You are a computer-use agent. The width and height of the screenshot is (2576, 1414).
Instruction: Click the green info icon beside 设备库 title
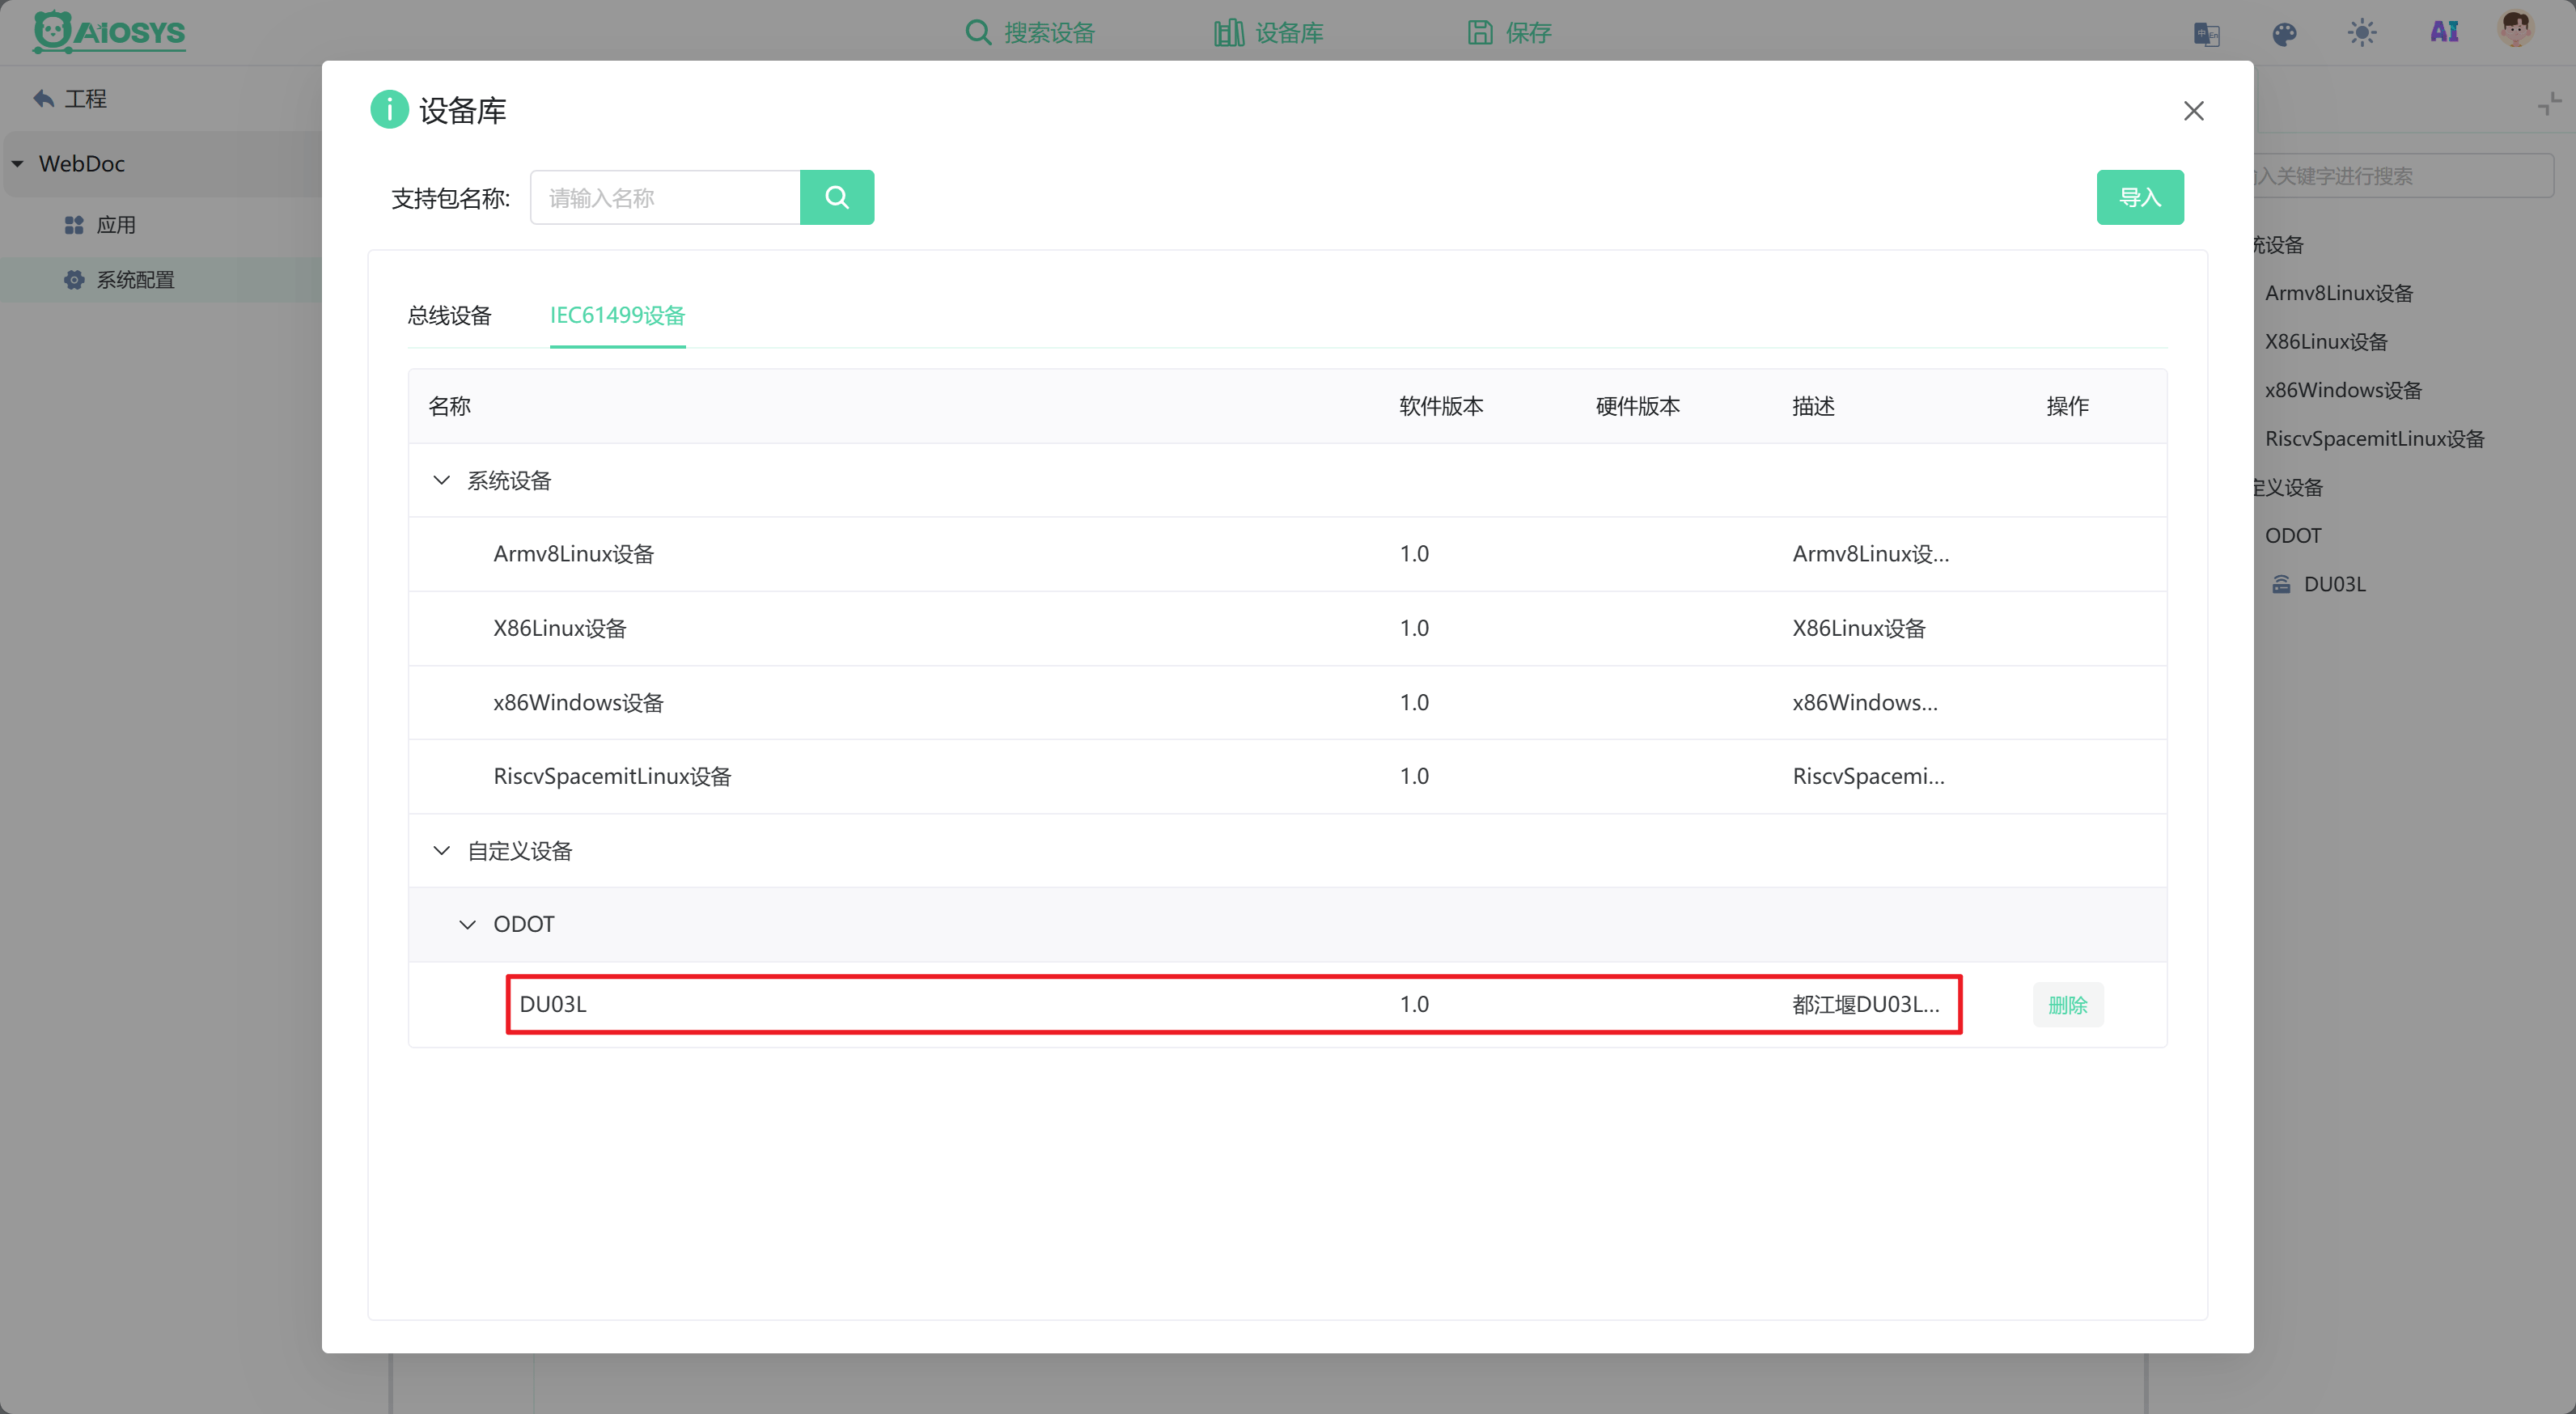(x=389, y=109)
